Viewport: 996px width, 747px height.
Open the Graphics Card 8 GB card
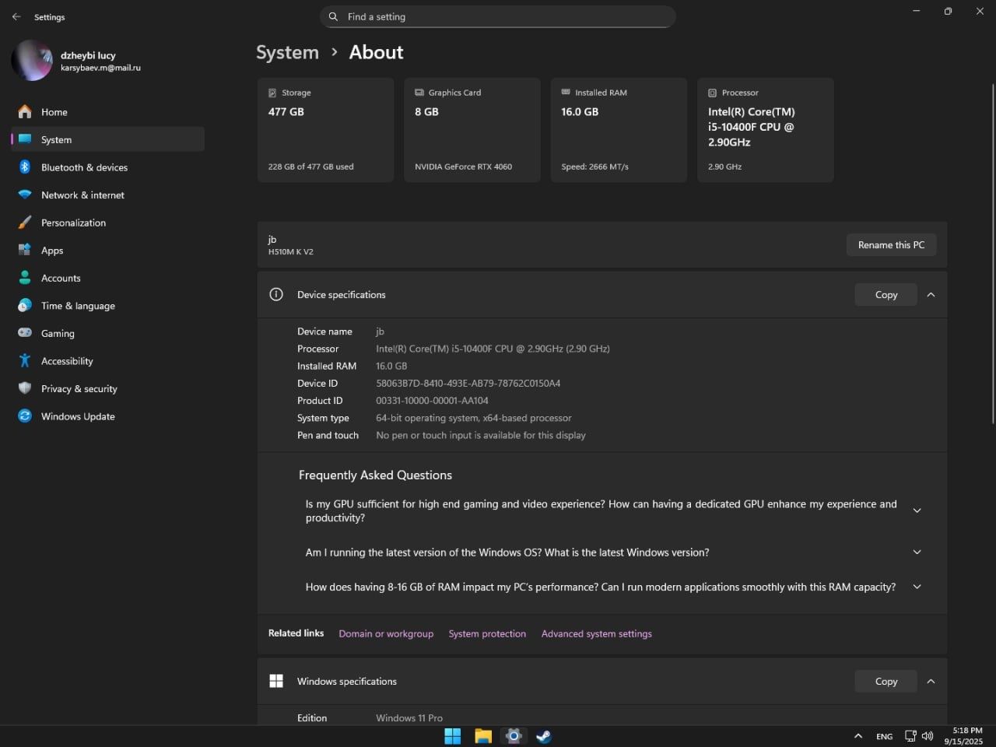tap(472, 130)
